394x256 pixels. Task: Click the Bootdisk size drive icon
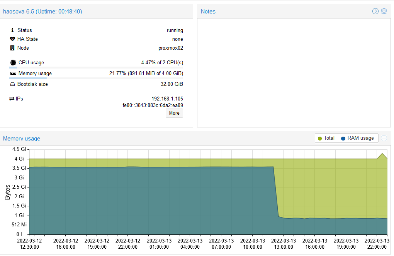[x=13, y=84]
